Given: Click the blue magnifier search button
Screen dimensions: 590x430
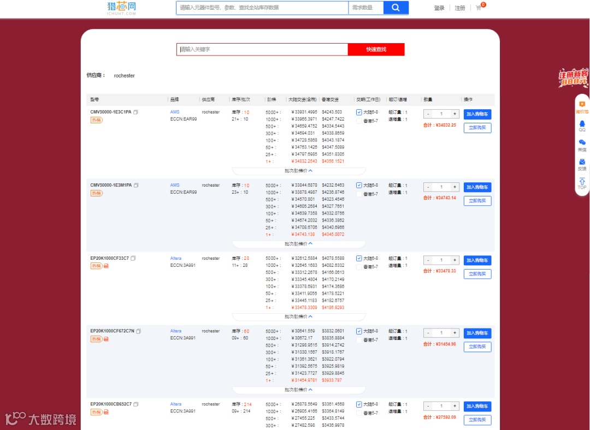Looking at the screenshot, I should [396, 8].
